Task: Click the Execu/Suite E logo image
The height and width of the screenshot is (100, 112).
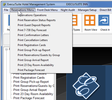Action: click(x=86, y=86)
